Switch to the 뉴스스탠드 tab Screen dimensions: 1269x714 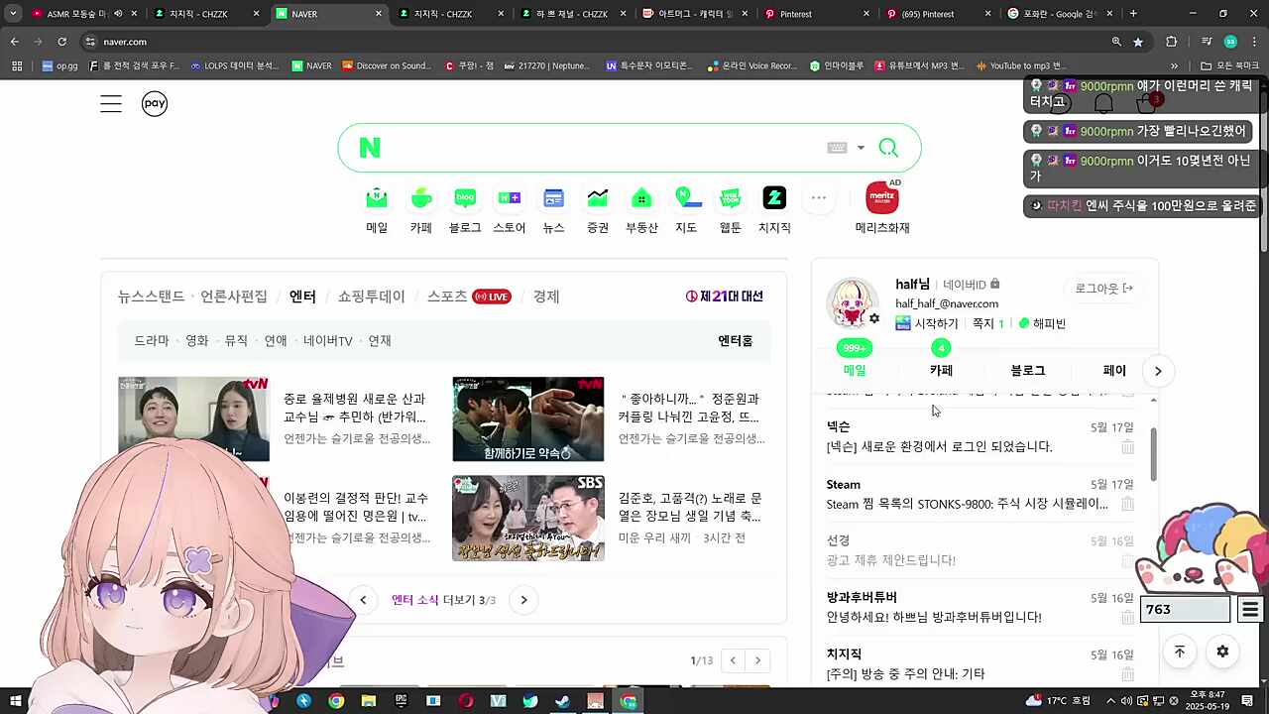(151, 297)
